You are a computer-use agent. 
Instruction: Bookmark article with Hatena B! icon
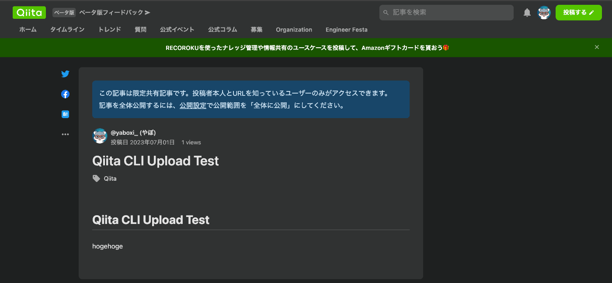(65, 114)
